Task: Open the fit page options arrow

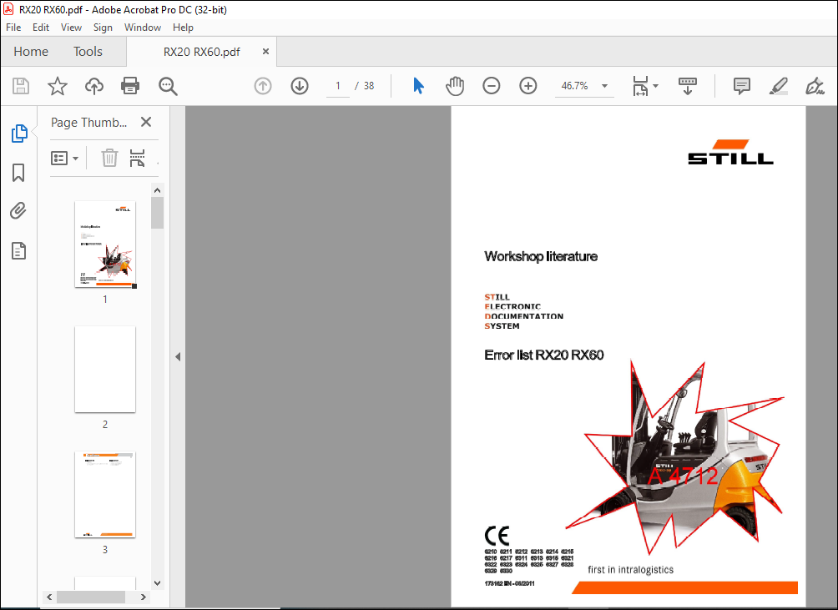Action: click(656, 86)
